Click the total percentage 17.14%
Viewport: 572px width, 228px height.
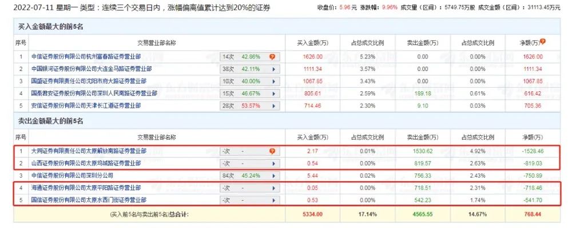click(368, 214)
